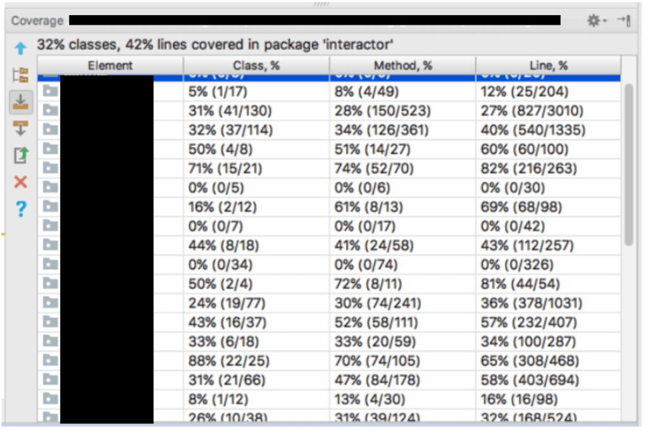Generate coverage report with the export icon

(21, 155)
